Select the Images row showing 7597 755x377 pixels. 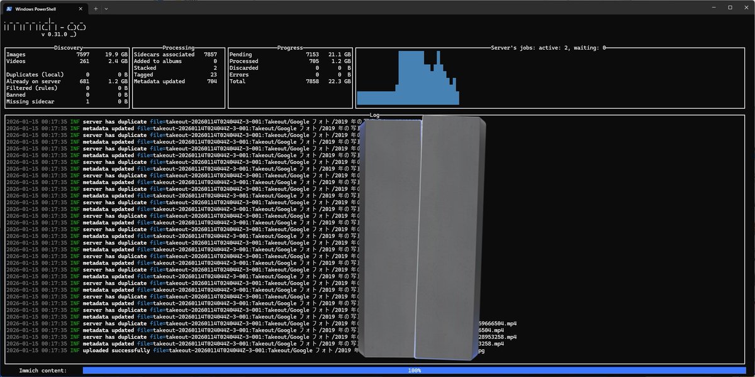(x=67, y=55)
